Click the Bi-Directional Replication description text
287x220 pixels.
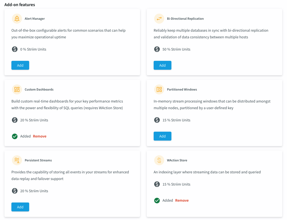[x=211, y=34]
